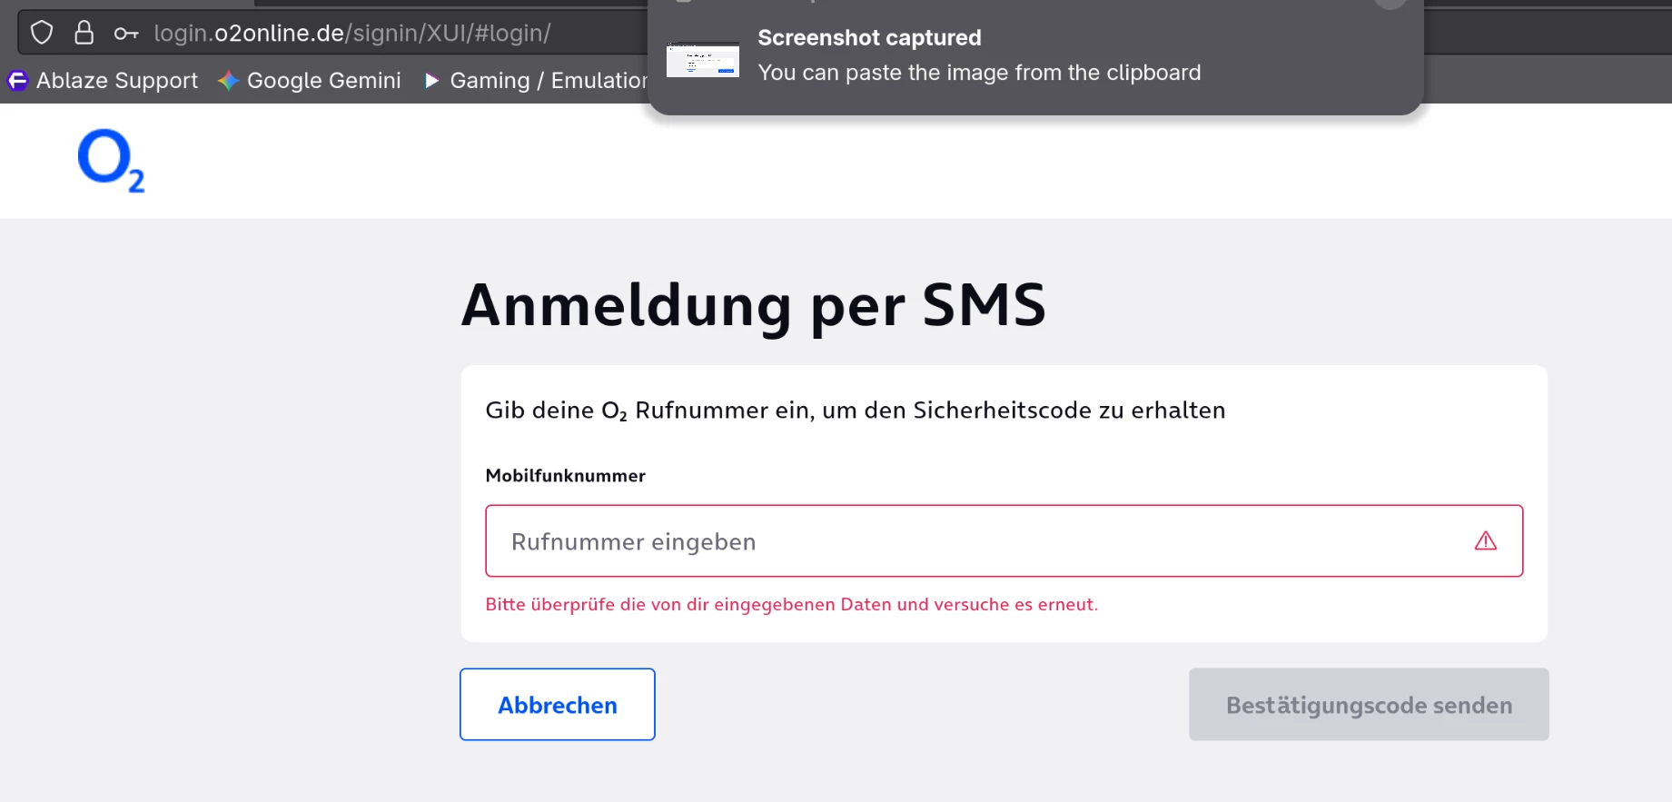Open the Ablaze Support bookmark
The width and height of the screenshot is (1672, 802).
pos(104,81)
